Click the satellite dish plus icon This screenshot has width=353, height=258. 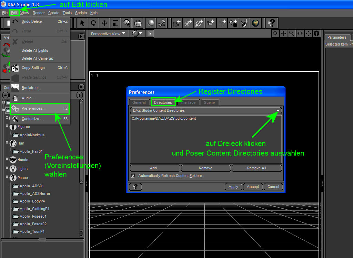pyautogui.click(x=244, y=23)
